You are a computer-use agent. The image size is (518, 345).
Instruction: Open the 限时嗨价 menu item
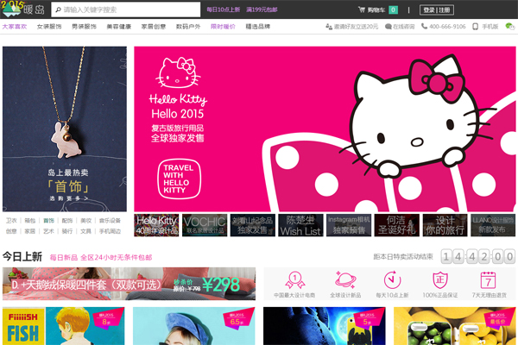pyautogui.click(x=223, y=27)
